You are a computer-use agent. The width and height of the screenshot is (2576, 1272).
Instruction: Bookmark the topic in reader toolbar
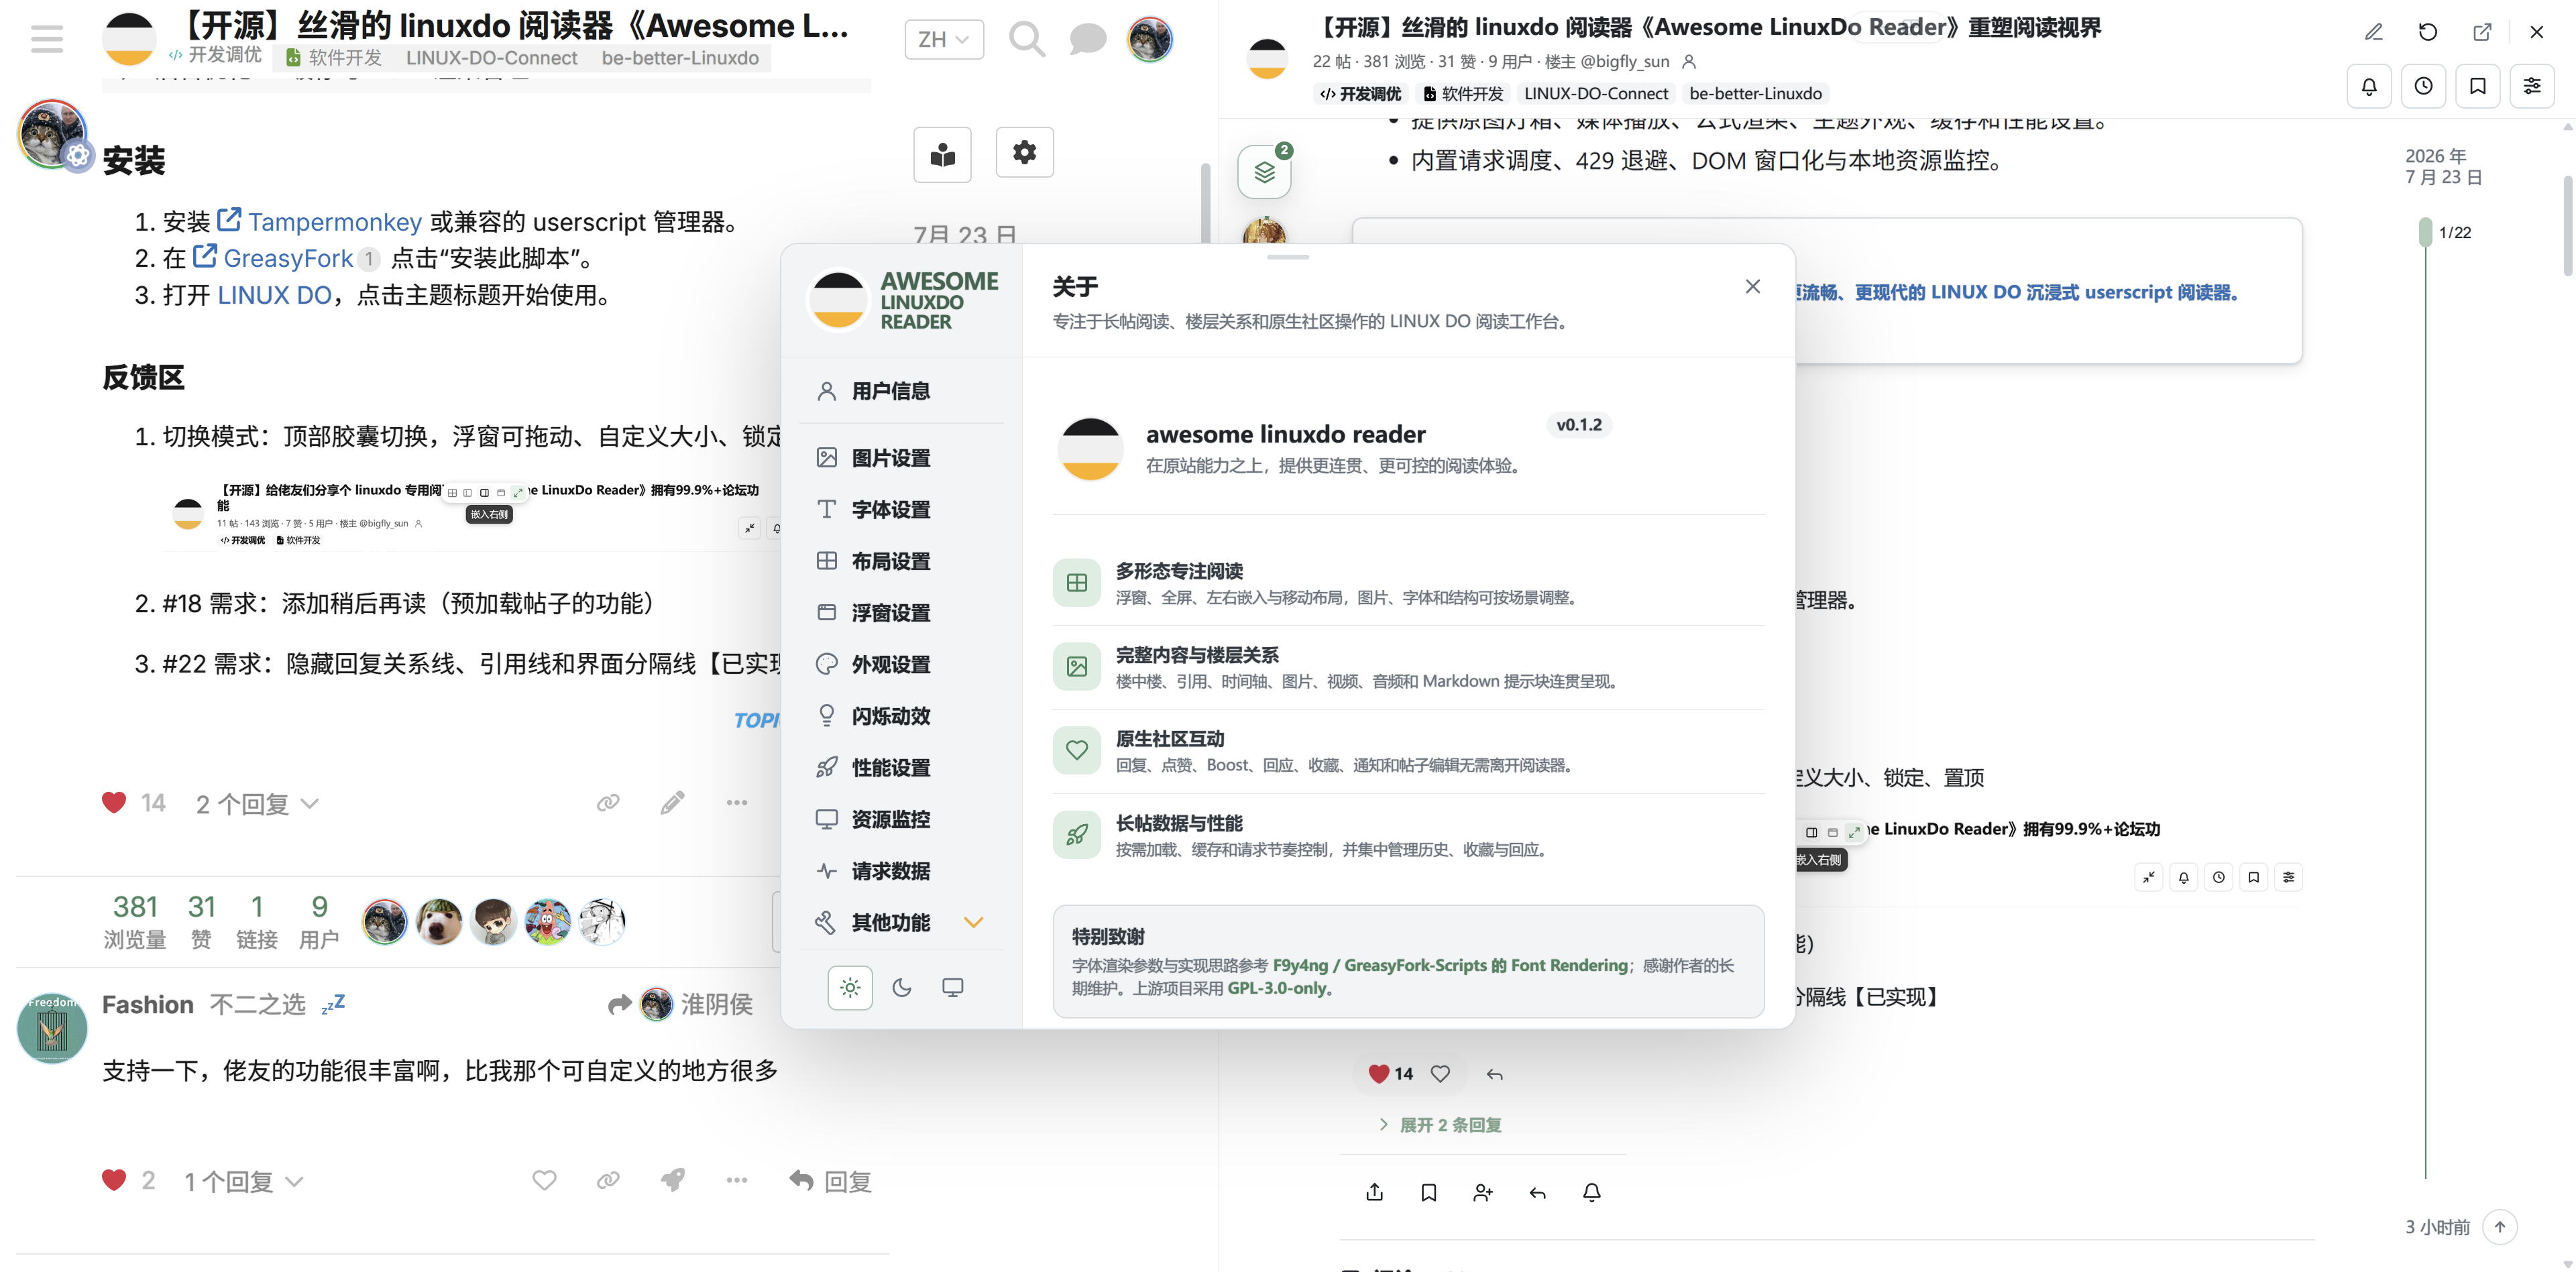pos(2477,86)
